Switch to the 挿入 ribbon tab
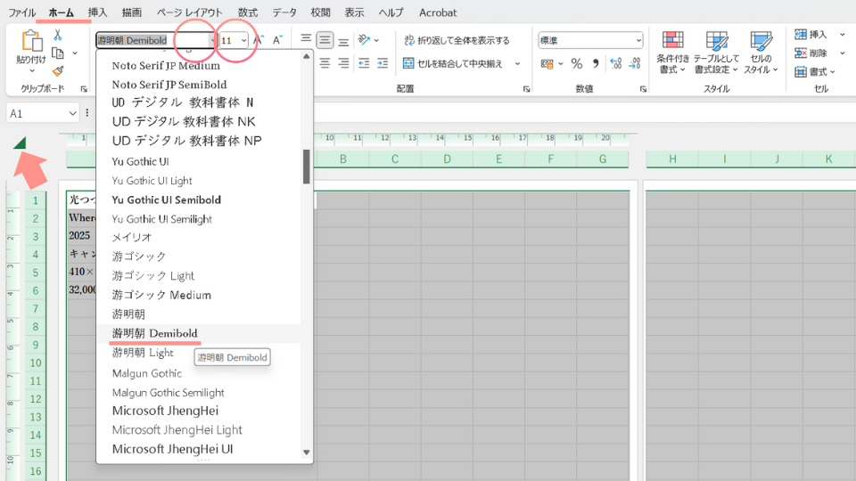The height and width of the screenshot is (481, 856). (x=98, y=12)
